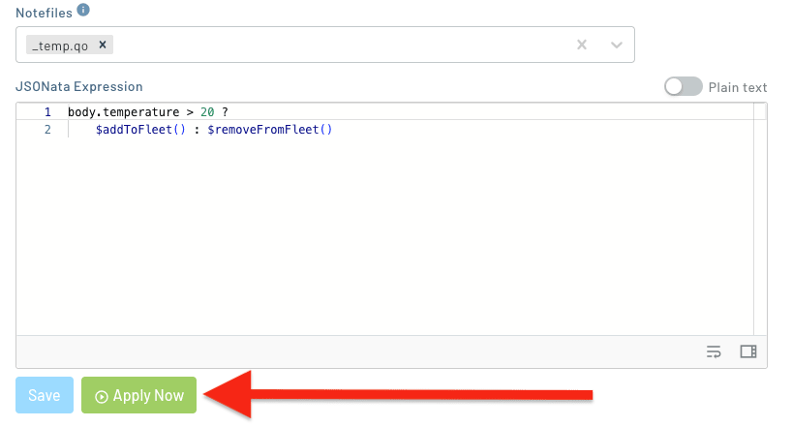Click the number 20 in the expression
792x427 pixels.
(x=207, y=112)
